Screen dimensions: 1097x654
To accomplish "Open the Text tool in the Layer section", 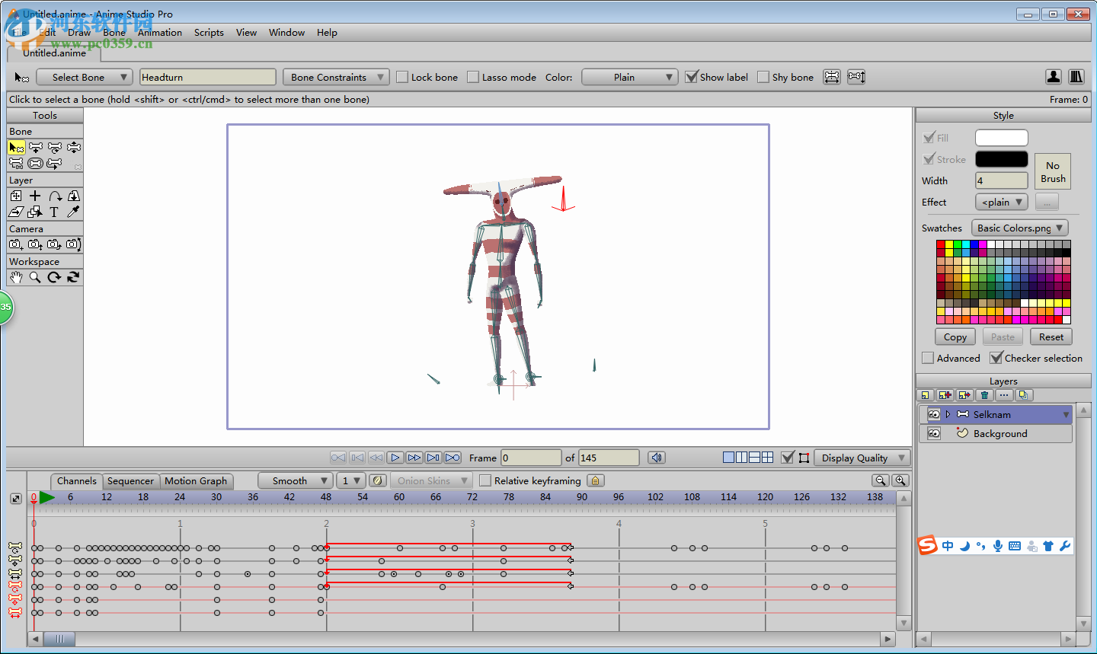I will point(54,212).
